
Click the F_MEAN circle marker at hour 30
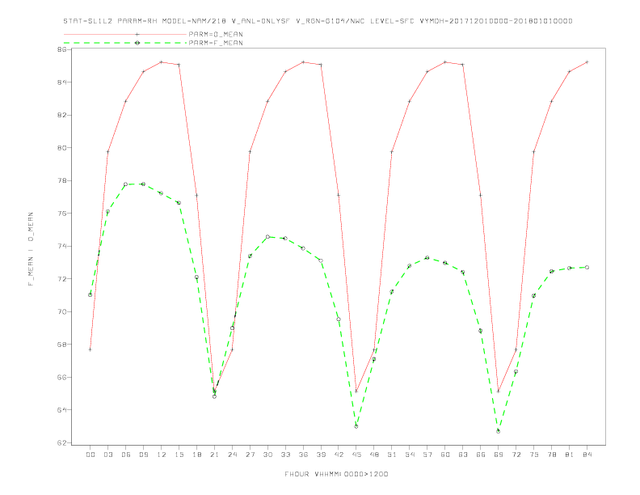(267, 237)
